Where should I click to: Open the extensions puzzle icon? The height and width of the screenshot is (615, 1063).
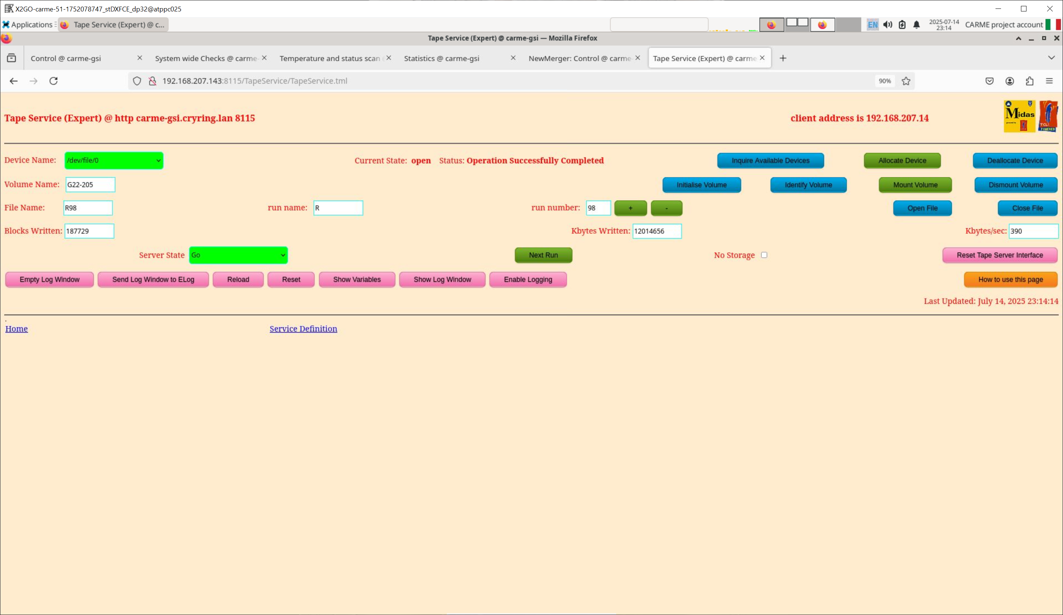(x=1029, y=81)
